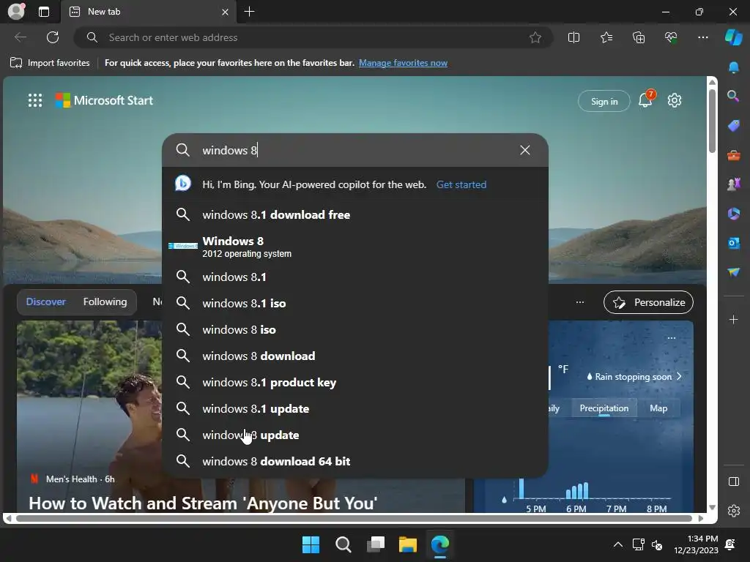Open the sidebar Tools briefcase icon
The image size is (750, 562).
click(x=734, y=155)
